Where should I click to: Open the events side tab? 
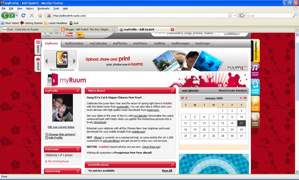(38, 47)
